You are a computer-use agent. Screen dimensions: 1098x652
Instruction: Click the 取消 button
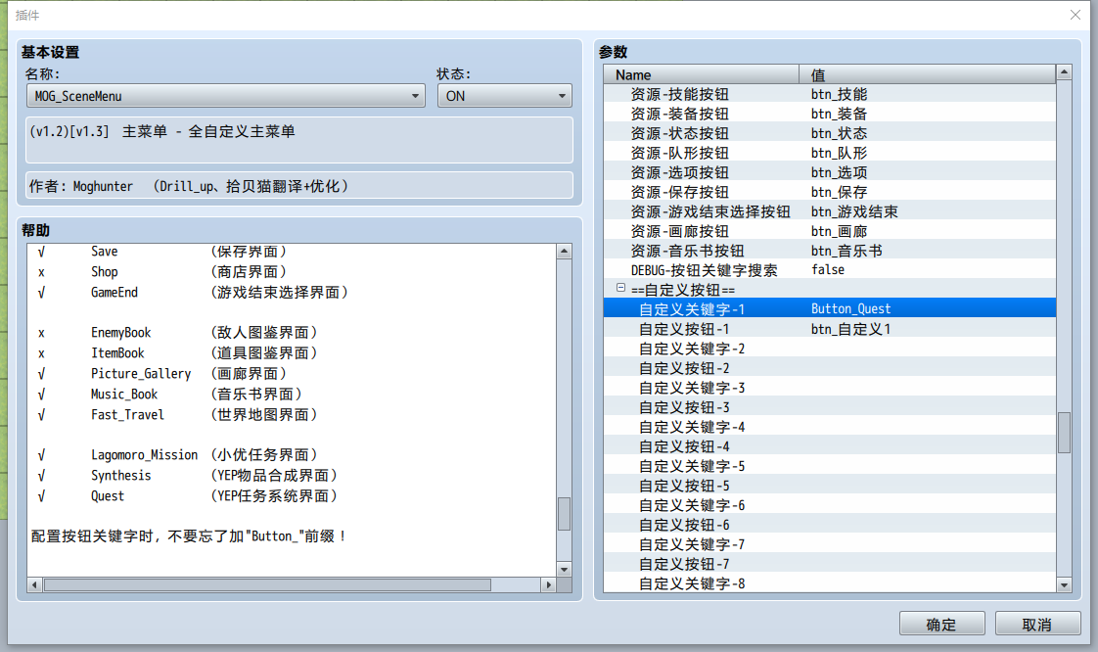(x=1037, y=624)
